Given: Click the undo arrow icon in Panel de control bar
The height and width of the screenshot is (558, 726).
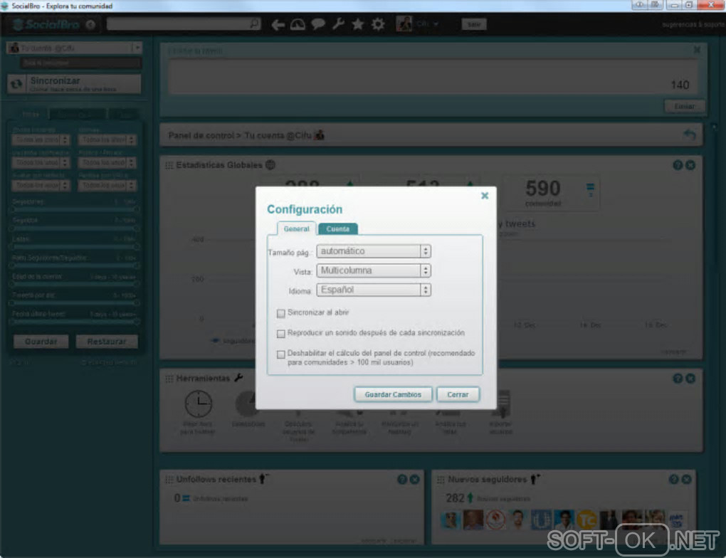Looking at the screenshot, I should (690, 135).
